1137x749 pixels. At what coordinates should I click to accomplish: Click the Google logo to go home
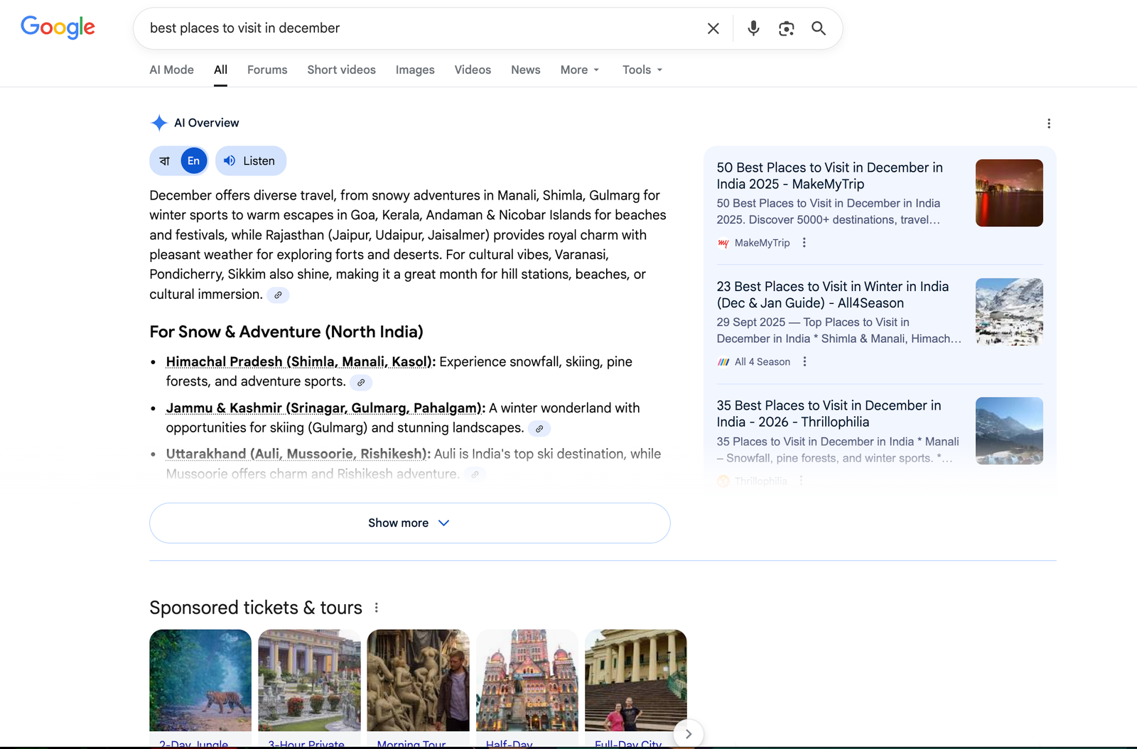point(58,27)
